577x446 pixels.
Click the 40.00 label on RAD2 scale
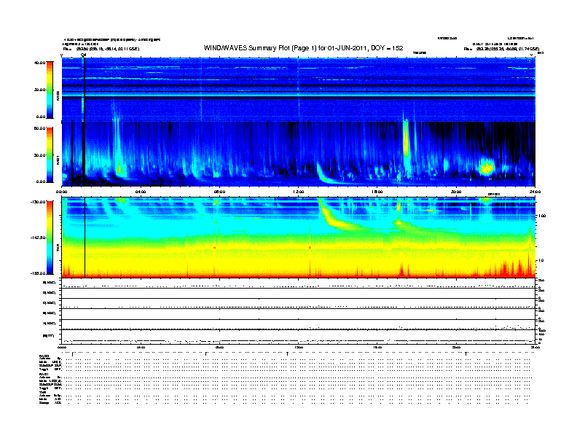[39, 63]
